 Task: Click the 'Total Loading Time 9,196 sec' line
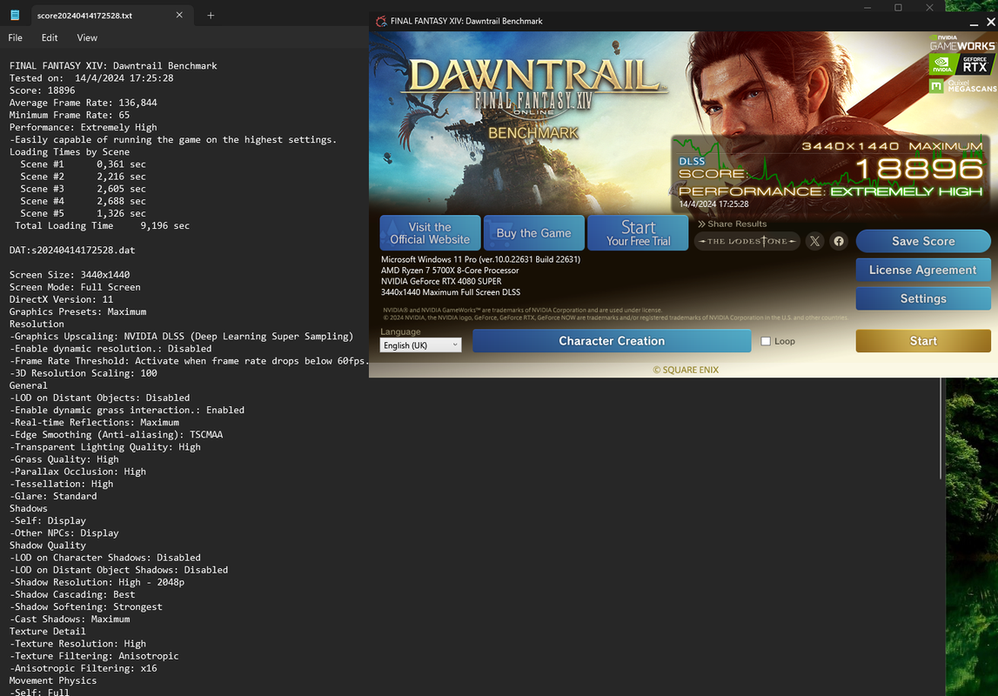point(102,226)
